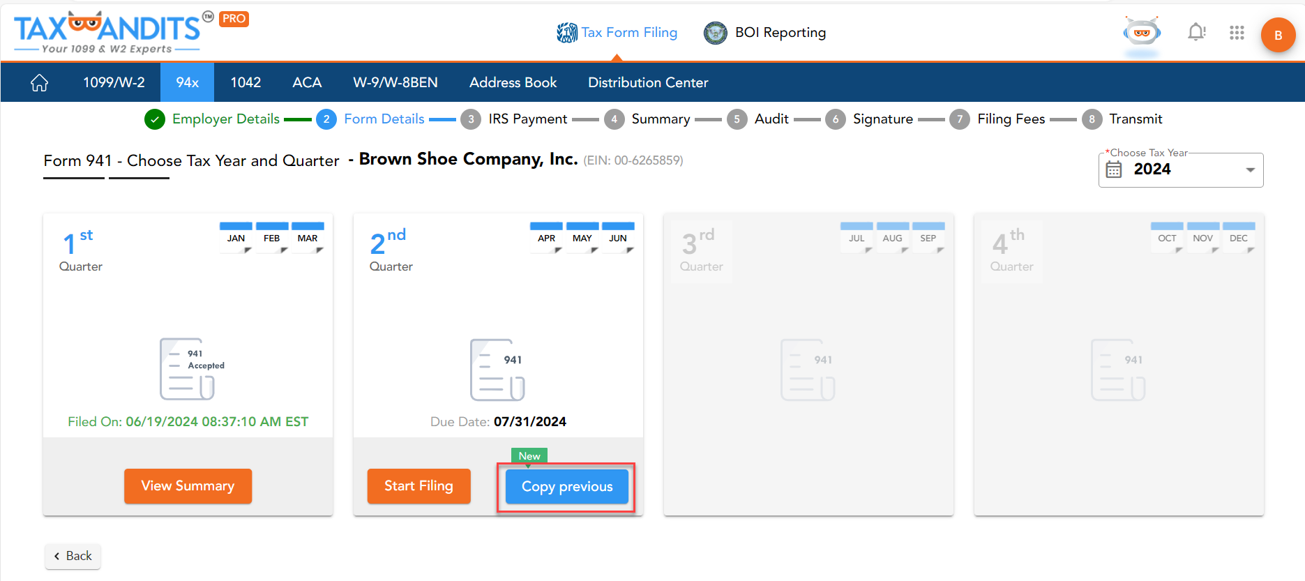Click the robot assistant icon

click(1142, 33)
